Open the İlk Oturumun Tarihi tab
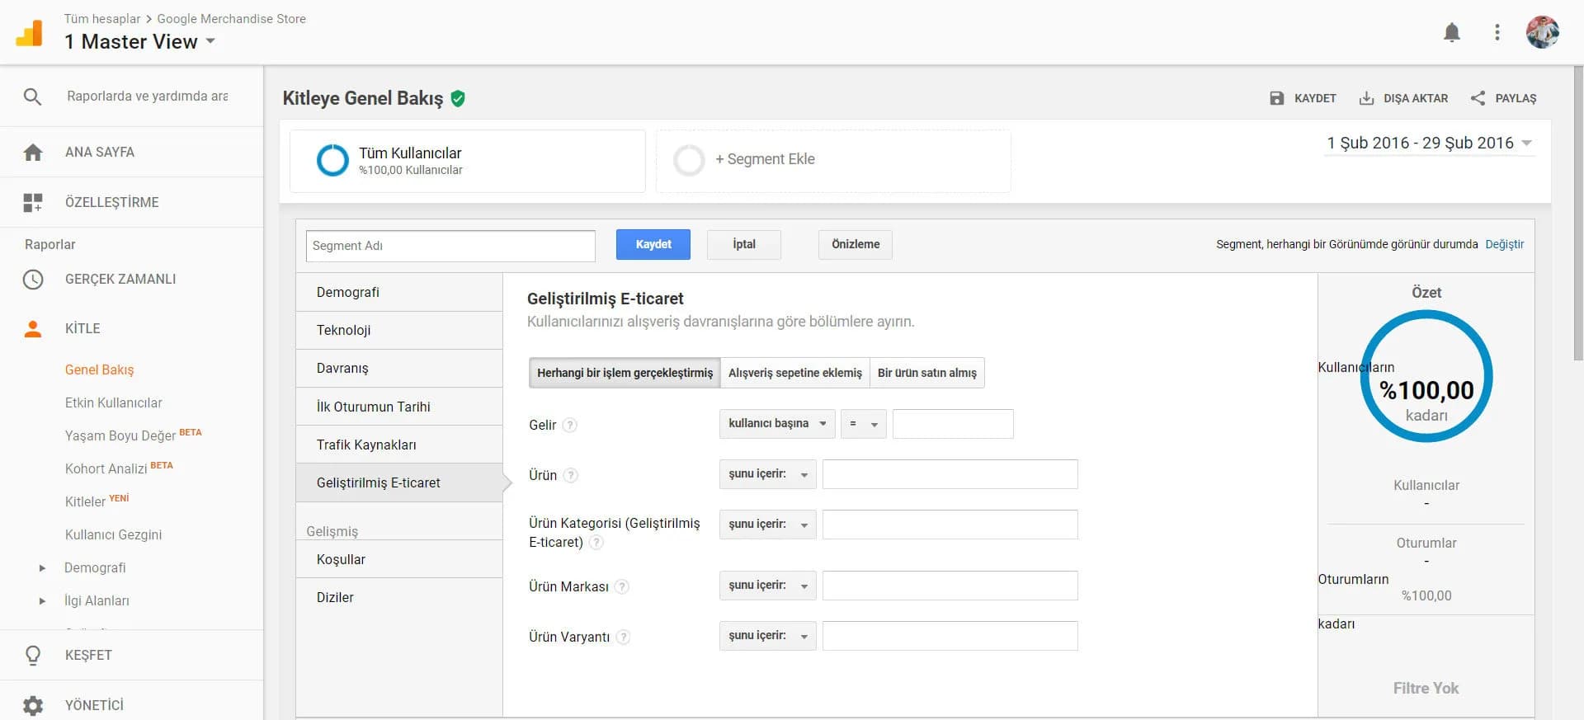Screen dimensions: 1584x720 tap(399, 407)
